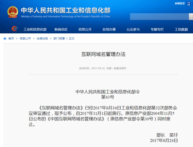The height and width of the screenshot is (147, 193).
Task: Click 部门规章 breadcrumb link
Action: (59, 39)
